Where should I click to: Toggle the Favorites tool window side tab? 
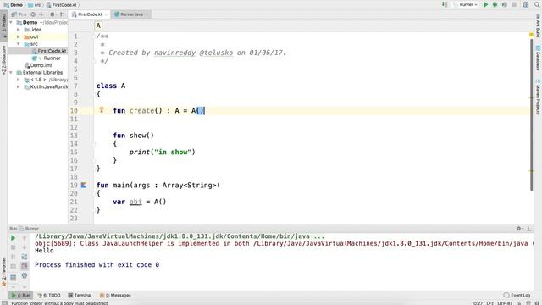(x=3, y=272)
